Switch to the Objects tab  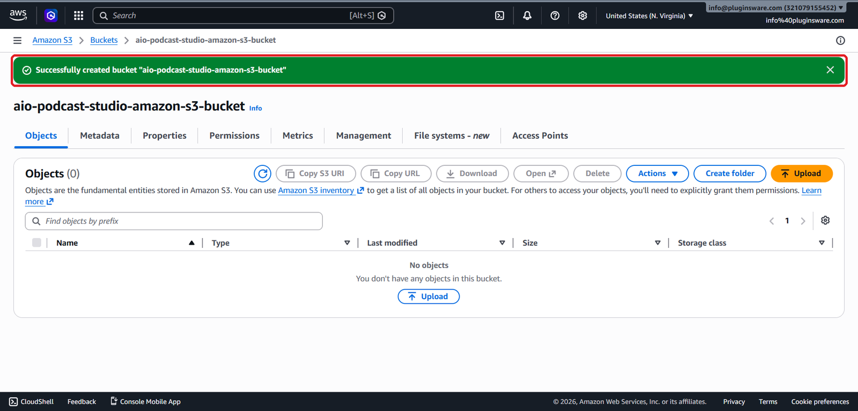[x=41, y=136]
